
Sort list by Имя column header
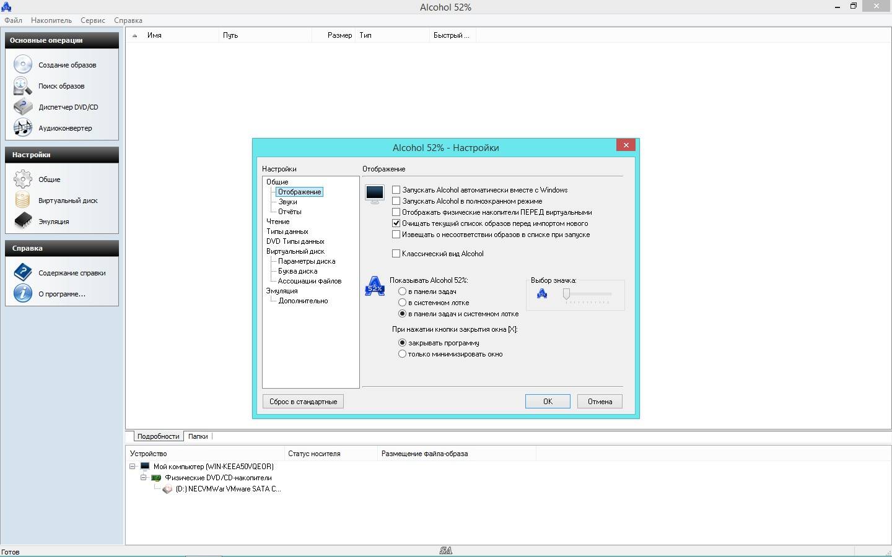(181, 35)
